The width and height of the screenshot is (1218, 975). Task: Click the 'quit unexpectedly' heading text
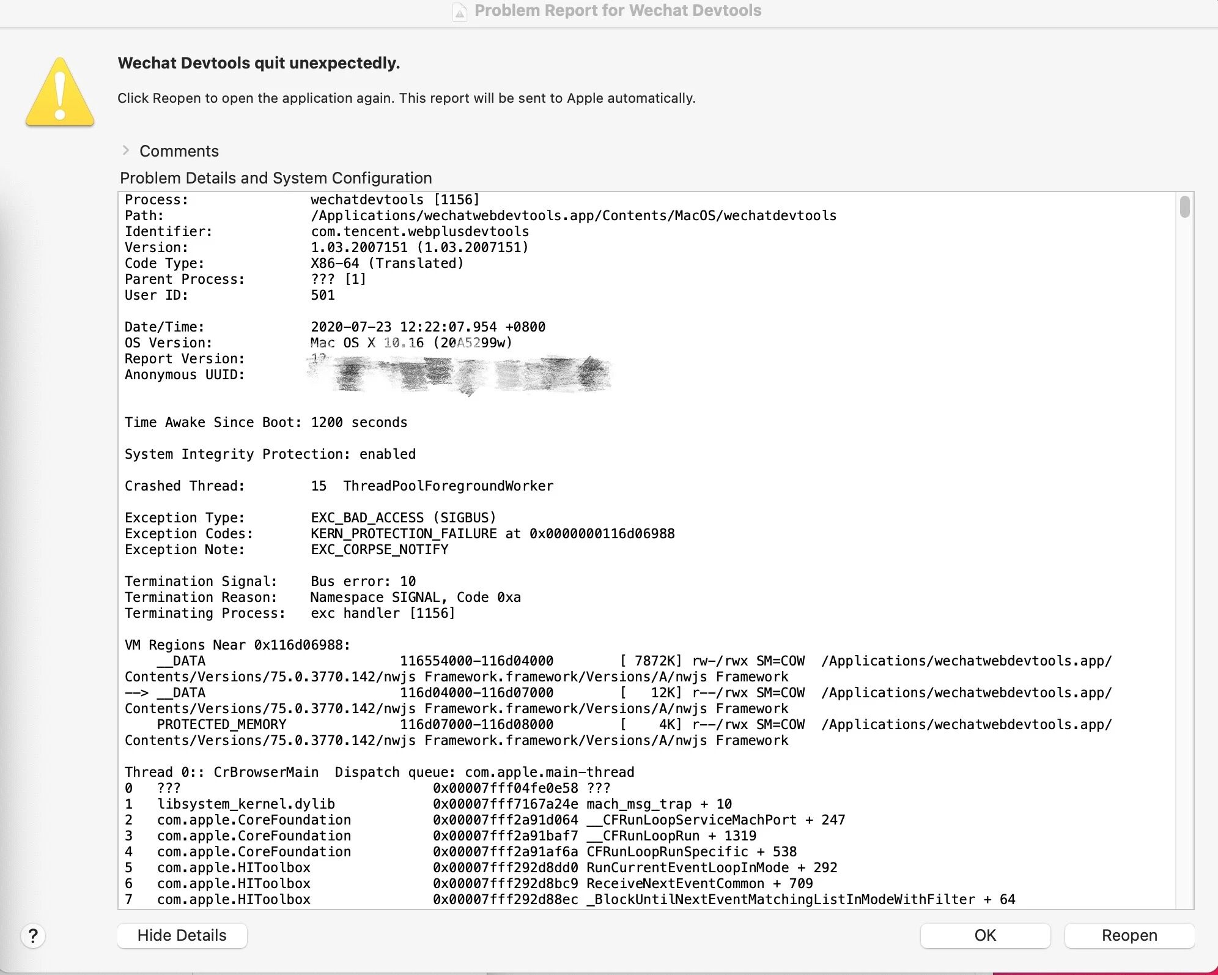(x=259, y=63)
